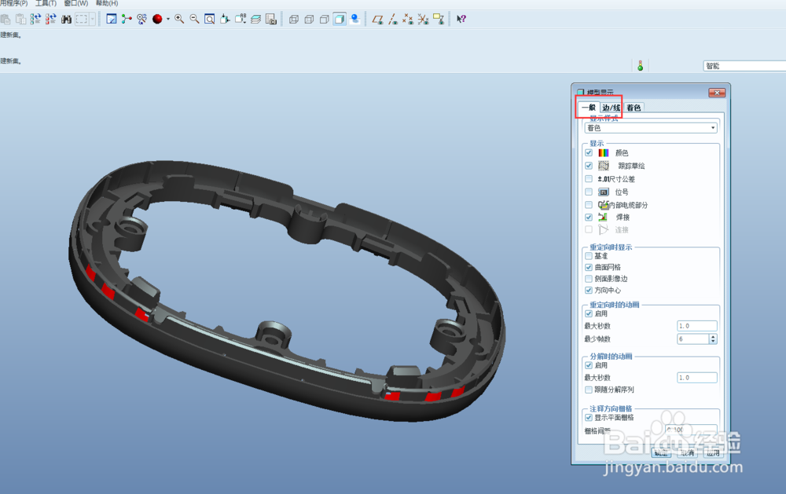Click the Refit model to screen icon
Viewport: 786px width, 494px height.
point(210,19)
